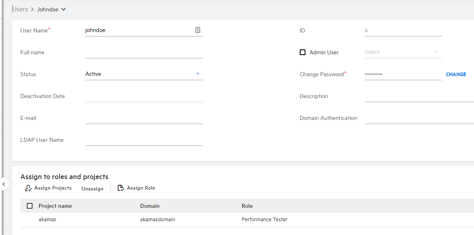Screen dimensions: 474x235
Task: Click CHANGE to update password
Action: [456, 75]
